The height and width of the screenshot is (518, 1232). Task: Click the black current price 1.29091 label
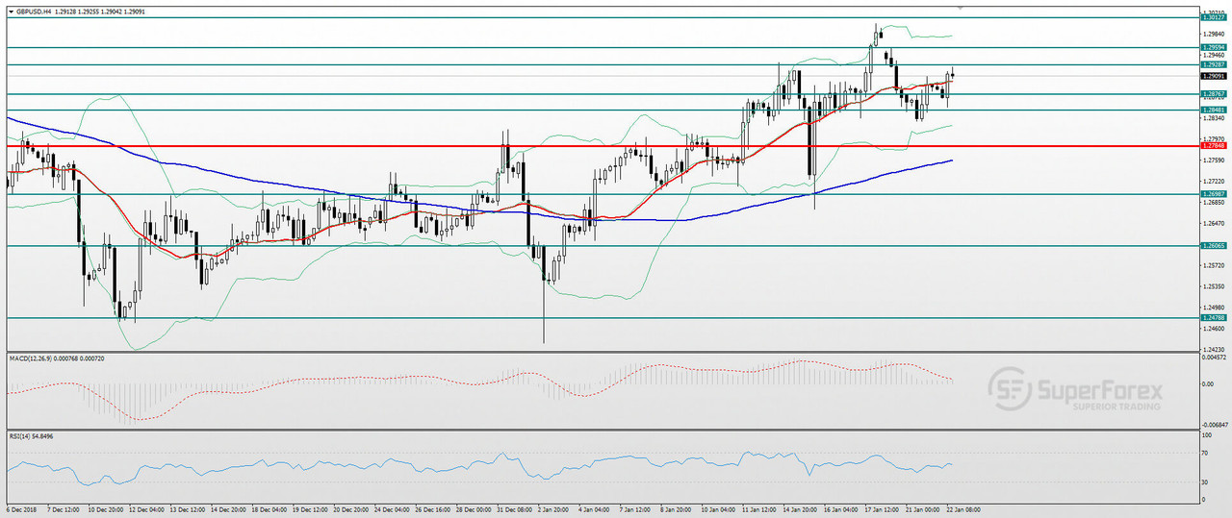click(x=1213, y=76)
